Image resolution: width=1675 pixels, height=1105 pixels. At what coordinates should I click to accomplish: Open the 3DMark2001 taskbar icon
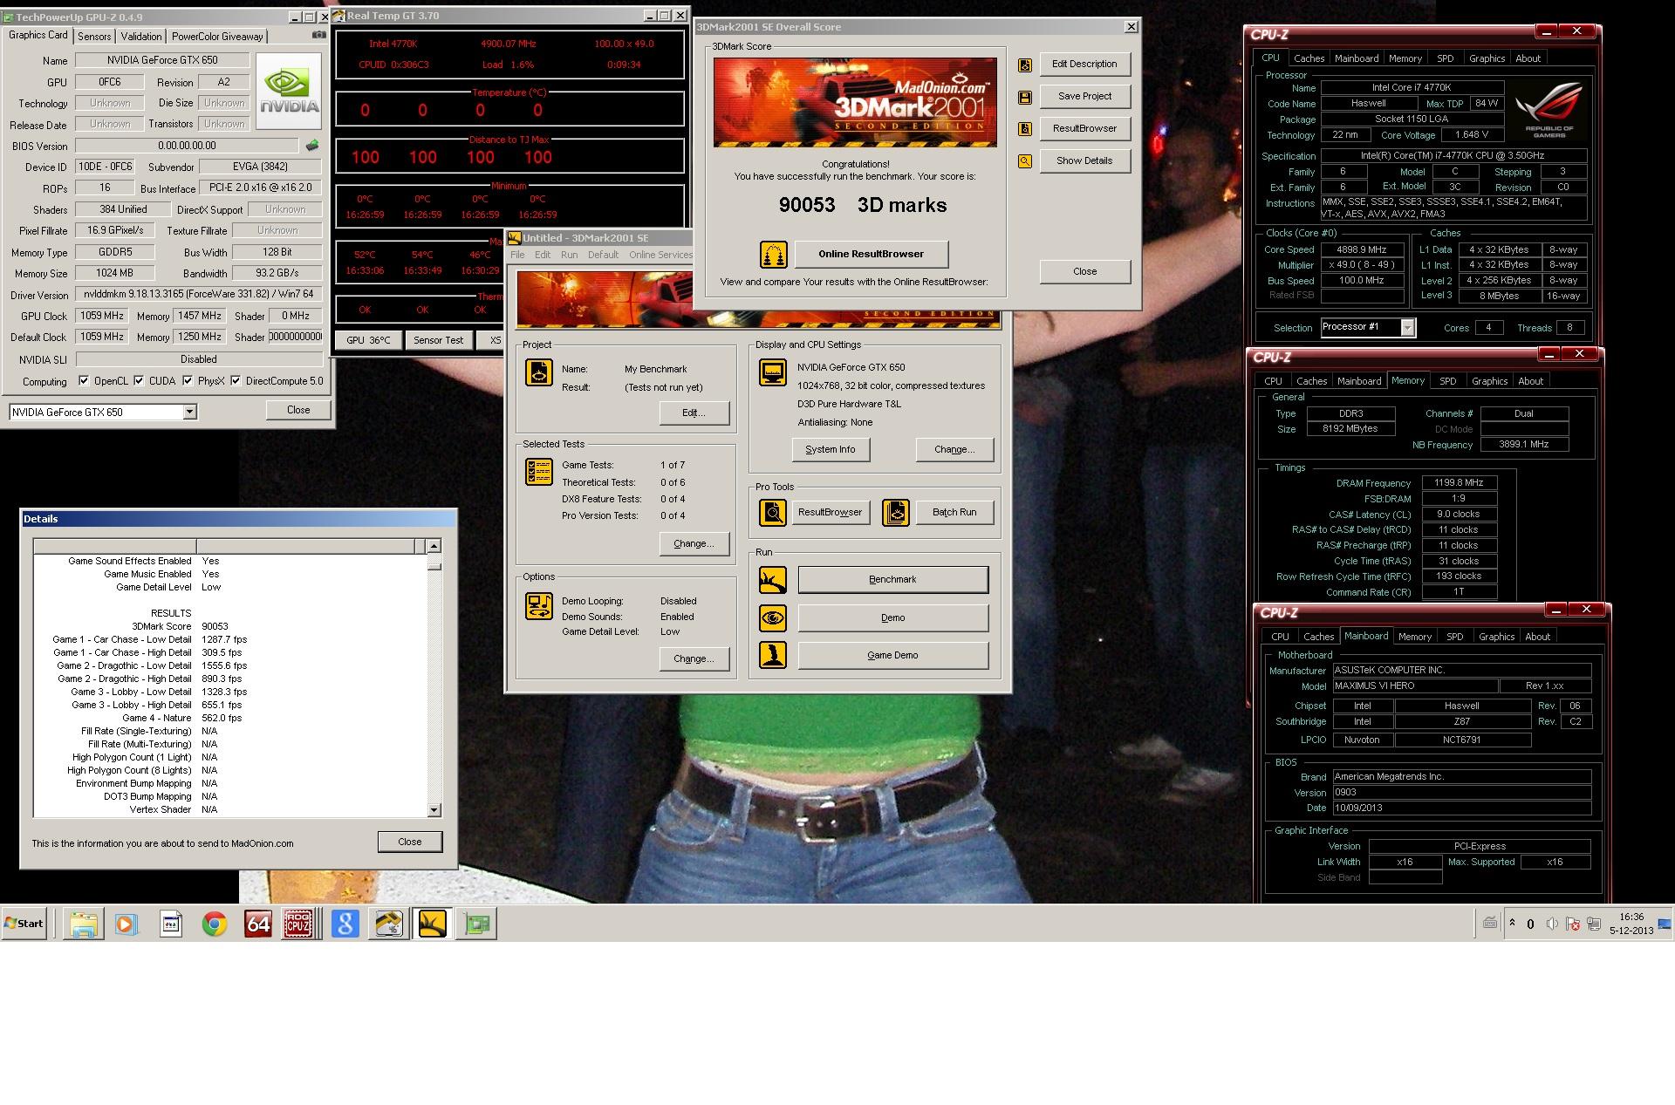point(433,924)
